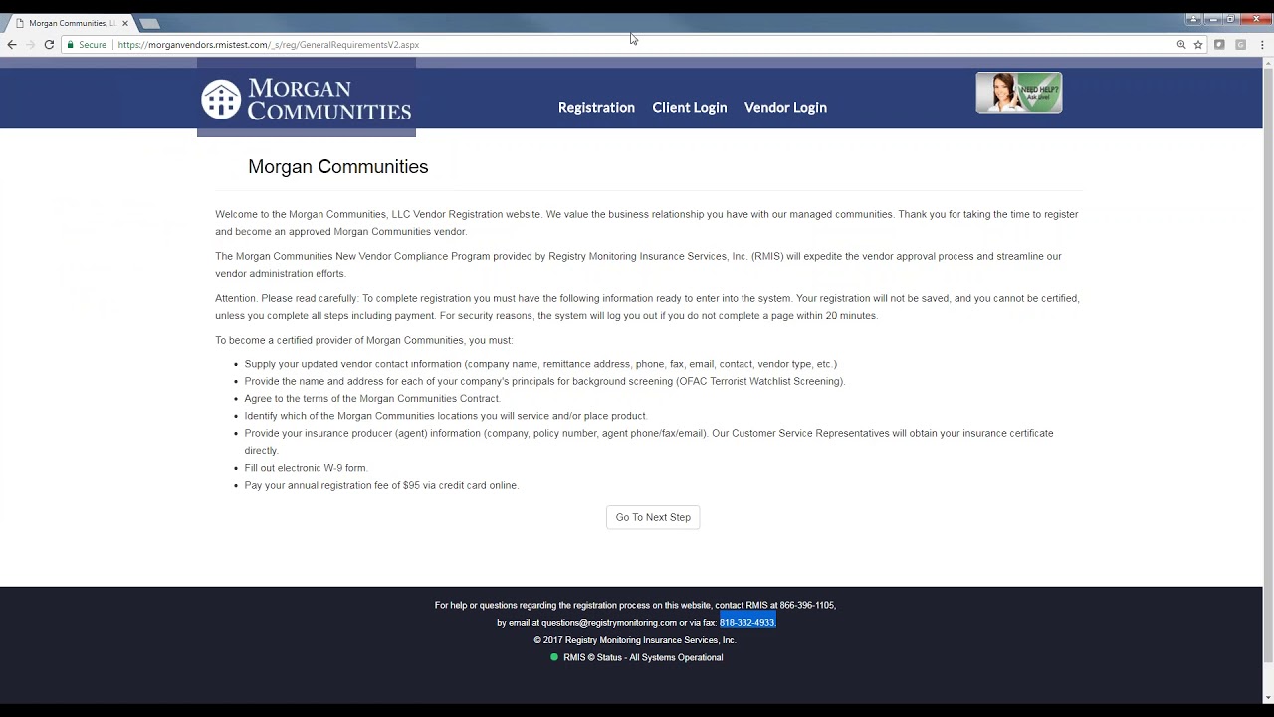This screenshot has width=1274, height=717.
Task: Click the 'Welcome to the Morgan Communities' paragraph
Action: (647, 223)
